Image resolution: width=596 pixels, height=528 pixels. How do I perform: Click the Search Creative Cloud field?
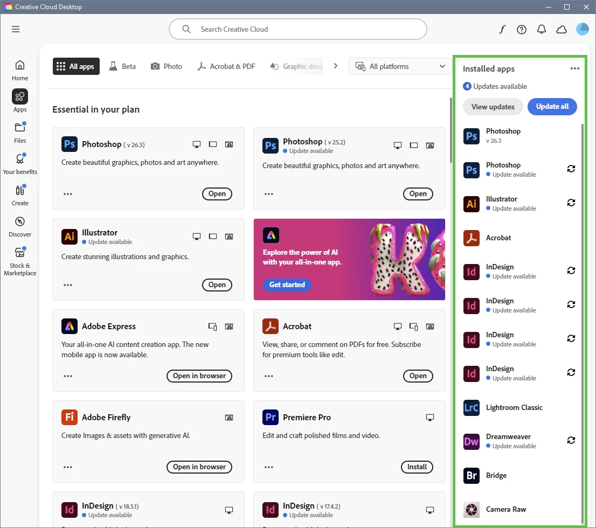pos(297,29)
